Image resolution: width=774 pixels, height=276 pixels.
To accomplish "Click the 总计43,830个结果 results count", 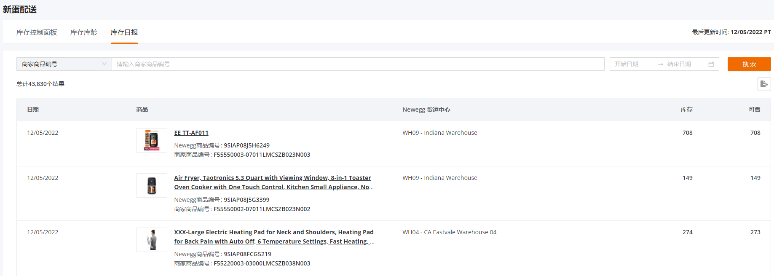I will [40, 84].
